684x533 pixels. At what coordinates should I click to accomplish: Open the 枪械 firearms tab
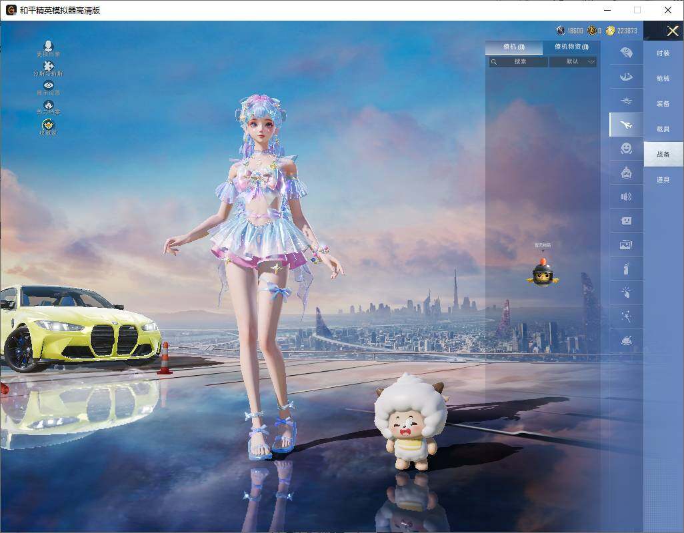click(663, 79)
